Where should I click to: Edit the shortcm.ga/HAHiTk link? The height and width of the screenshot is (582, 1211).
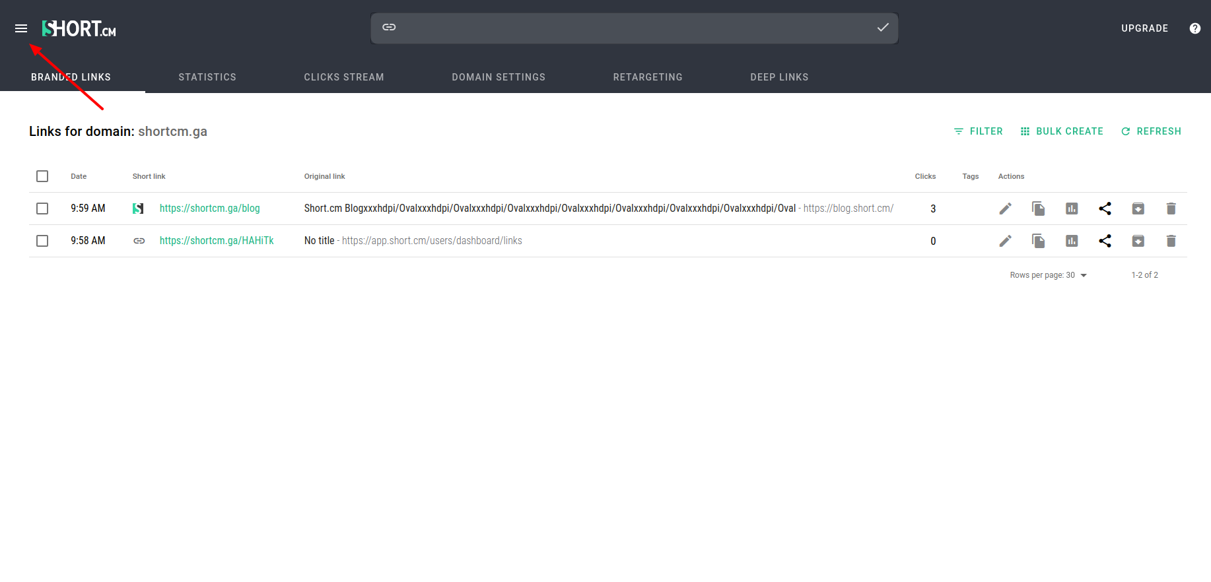(x=1006, y=241)
